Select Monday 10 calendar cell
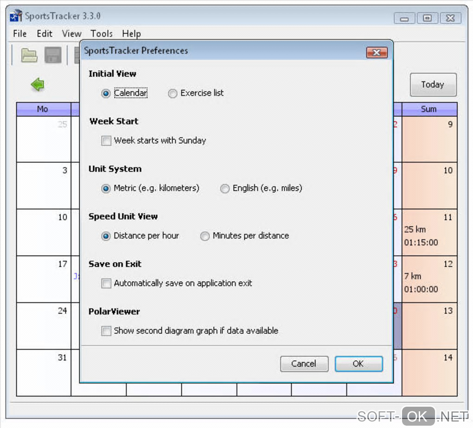 [x=44, y=233]
